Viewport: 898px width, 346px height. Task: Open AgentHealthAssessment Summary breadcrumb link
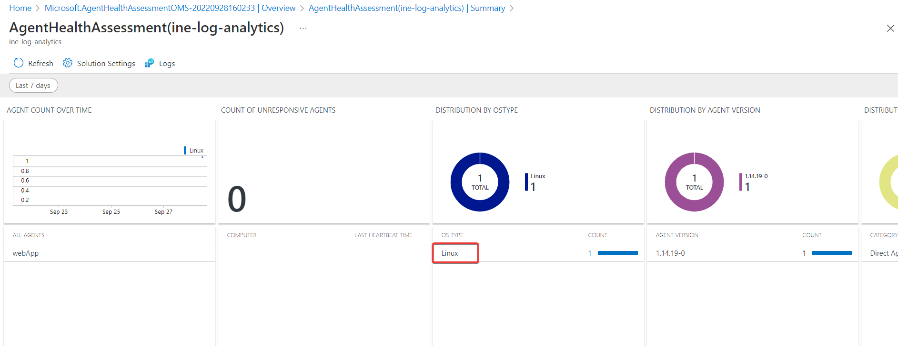[x=407, y=8]
